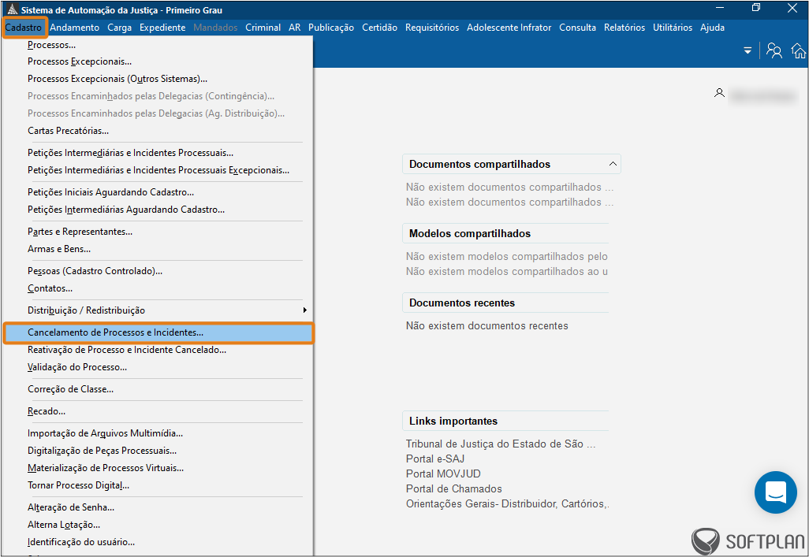The width and height of the screenshot is (809, 557).
Task: Open the Consulta menu
Action: coord(577,28)
